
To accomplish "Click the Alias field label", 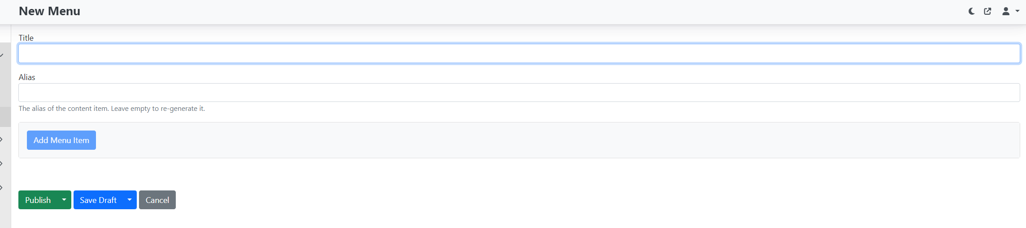I will pyautogui.click(x=27, y=77).
